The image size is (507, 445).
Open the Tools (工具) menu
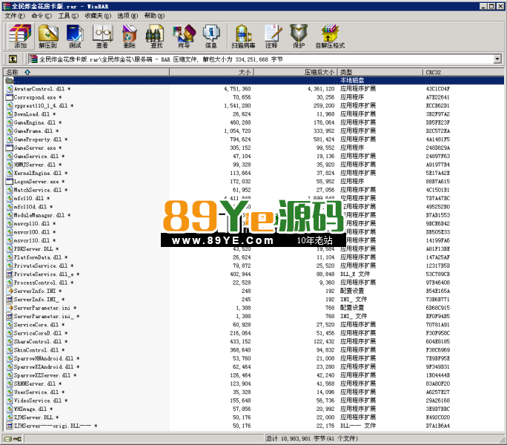tap(68, 16)
